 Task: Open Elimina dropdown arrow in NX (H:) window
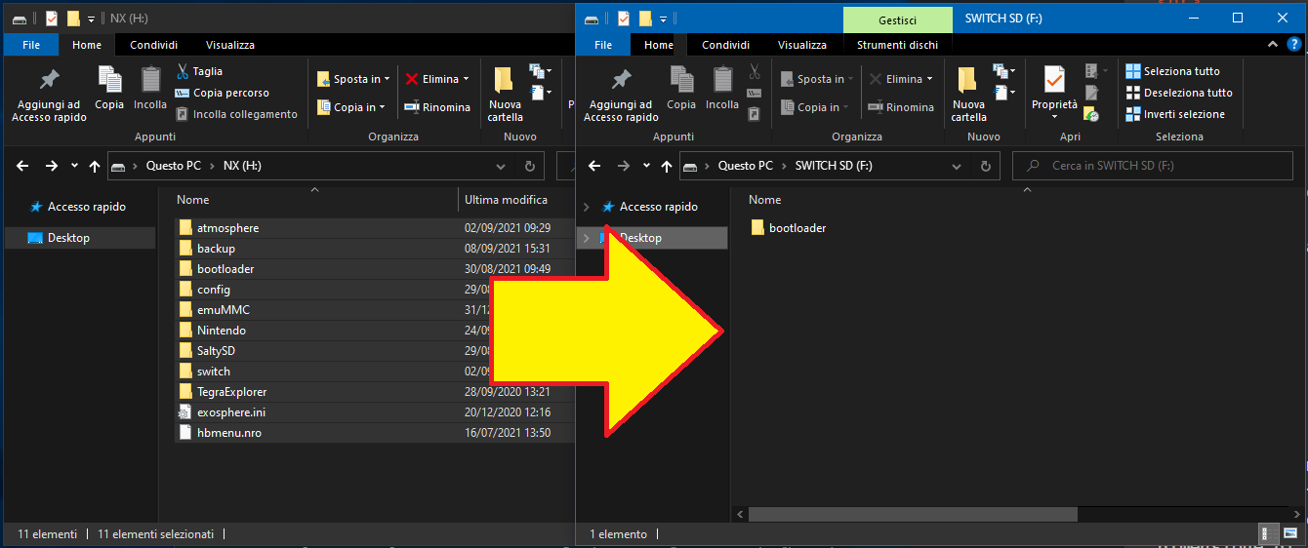click(x=466, y=79)
